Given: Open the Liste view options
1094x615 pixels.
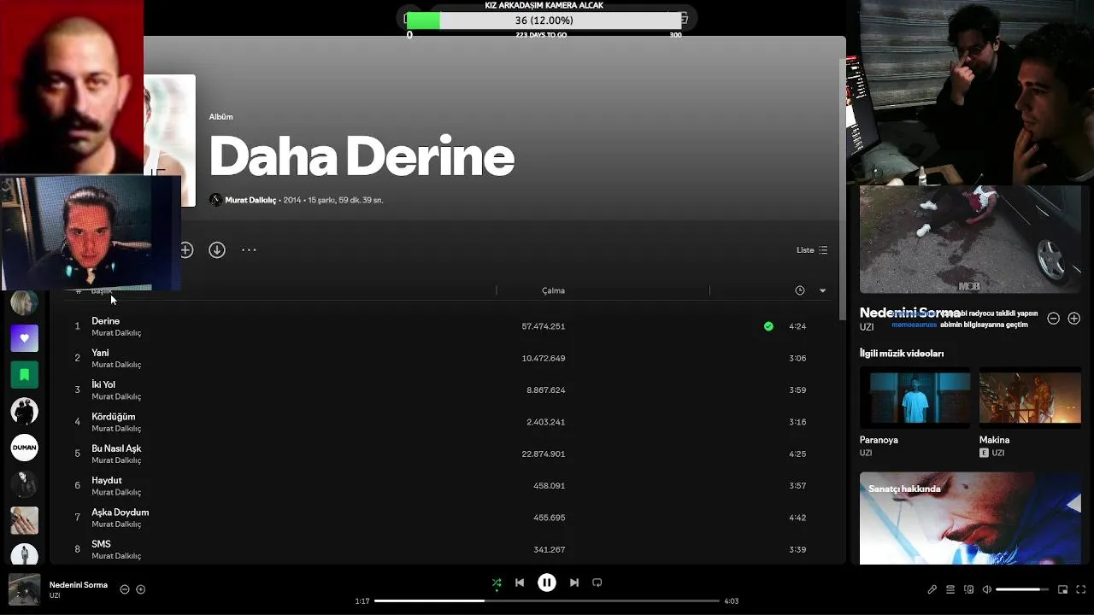Looking at the screenshot, I should [x=812, y=250].
